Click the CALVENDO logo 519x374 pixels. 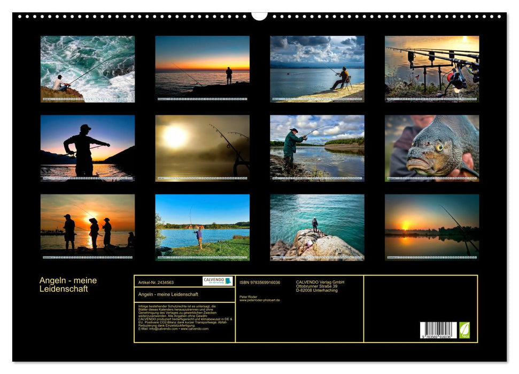[218, 281]
